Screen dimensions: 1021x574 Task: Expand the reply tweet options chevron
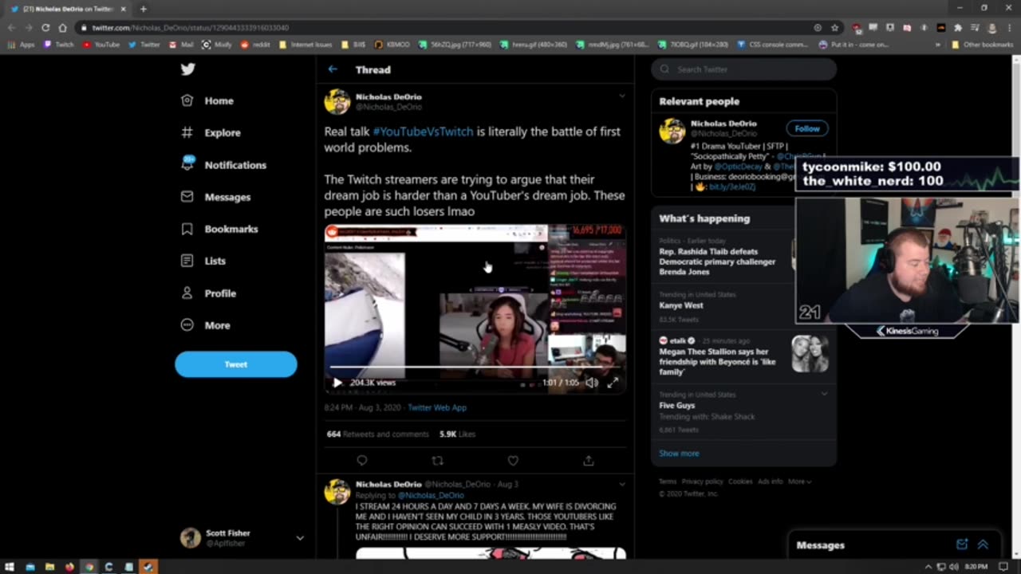pyautogui.click(x=622, y=484)
